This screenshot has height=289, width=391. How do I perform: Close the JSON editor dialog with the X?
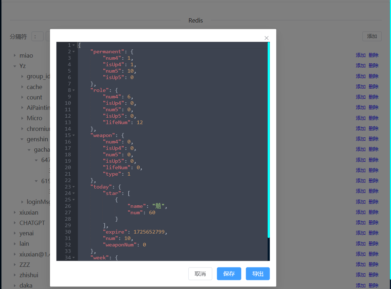267,38
